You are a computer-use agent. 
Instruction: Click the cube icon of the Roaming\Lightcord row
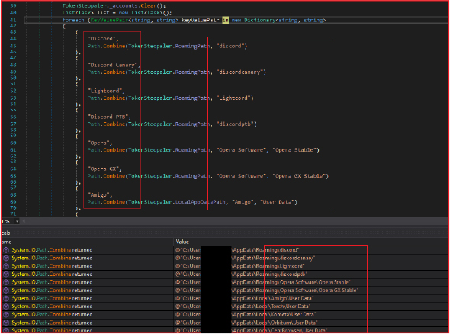pyautogui.click(x=6, y=266)
